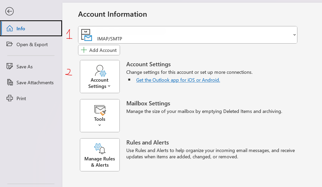Open the Open & Export page

[x=31, y=44]
